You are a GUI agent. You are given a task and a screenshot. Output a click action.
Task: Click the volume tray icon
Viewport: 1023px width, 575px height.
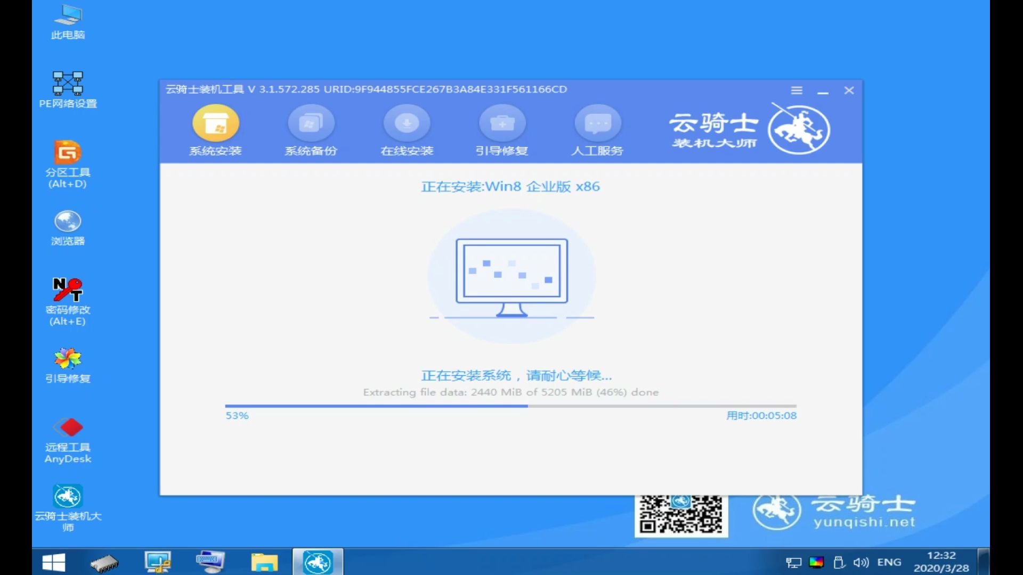(861, 562)
